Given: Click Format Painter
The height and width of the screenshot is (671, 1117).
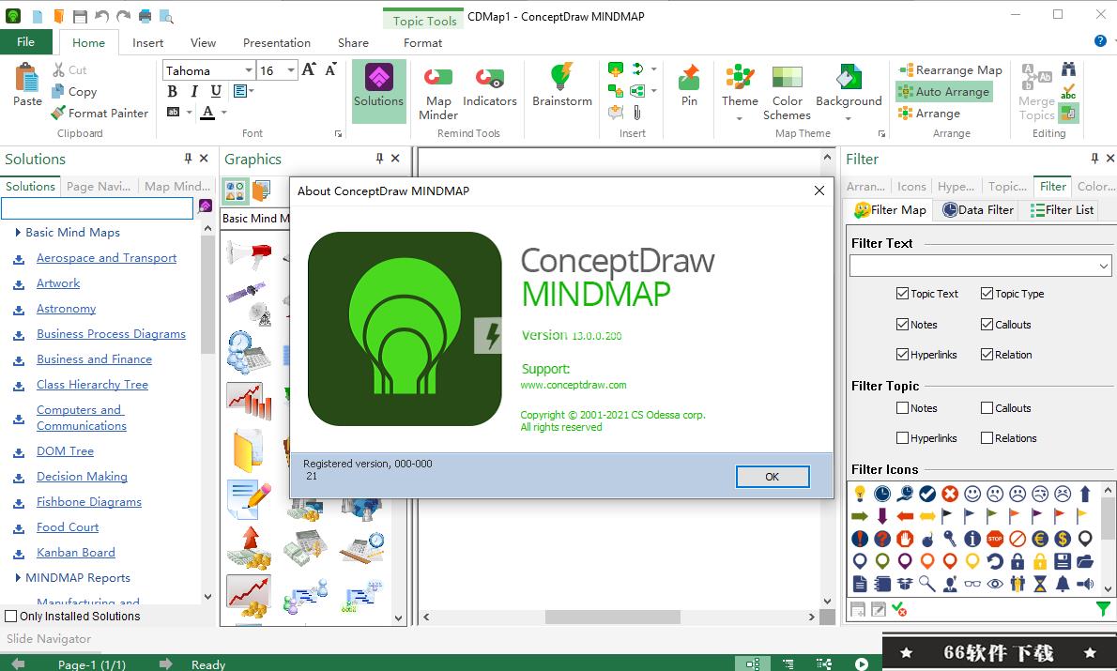Looking at the screenshot, I should click(100, 113).
